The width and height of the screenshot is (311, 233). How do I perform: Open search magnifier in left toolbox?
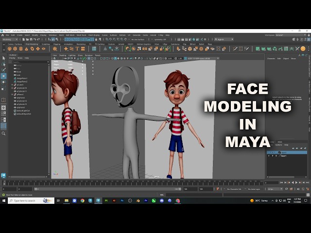(x=3, y=133)
